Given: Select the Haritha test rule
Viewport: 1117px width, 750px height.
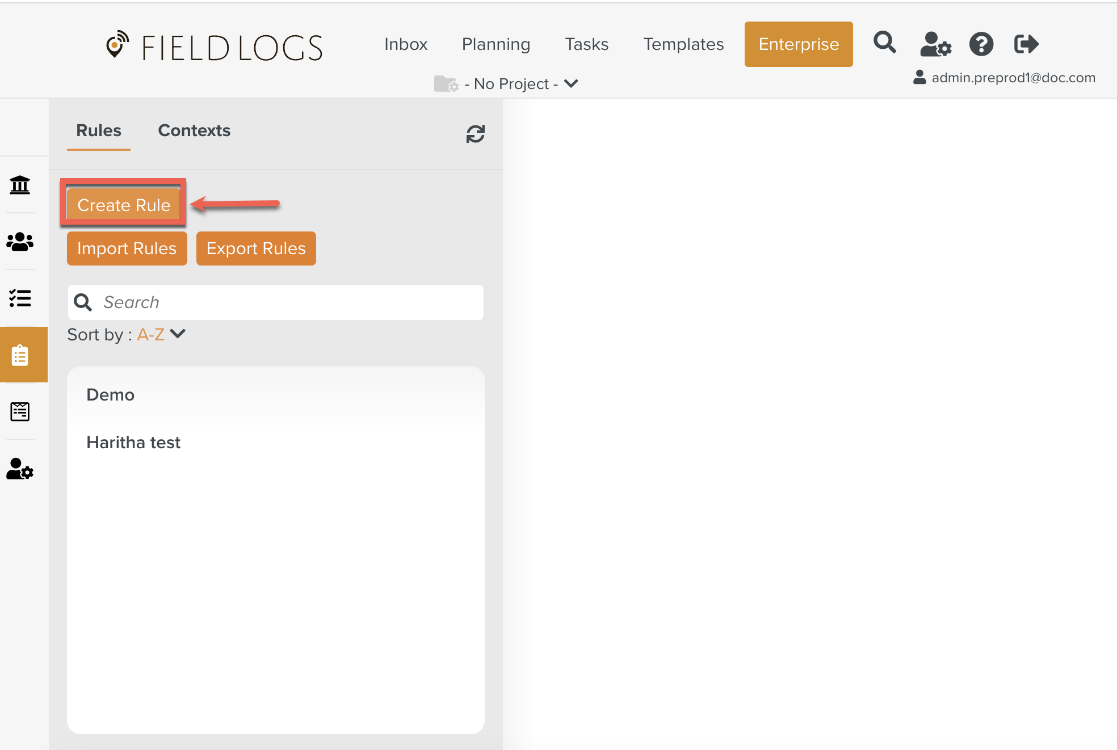Looking at the screenshot, I should click(133, 443).
